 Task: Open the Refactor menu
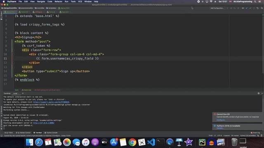(x=59, y=2)
